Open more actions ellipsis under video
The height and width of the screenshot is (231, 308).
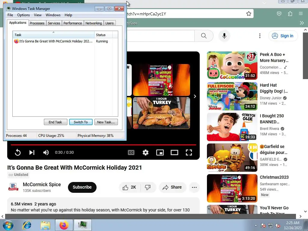(194, 187)
